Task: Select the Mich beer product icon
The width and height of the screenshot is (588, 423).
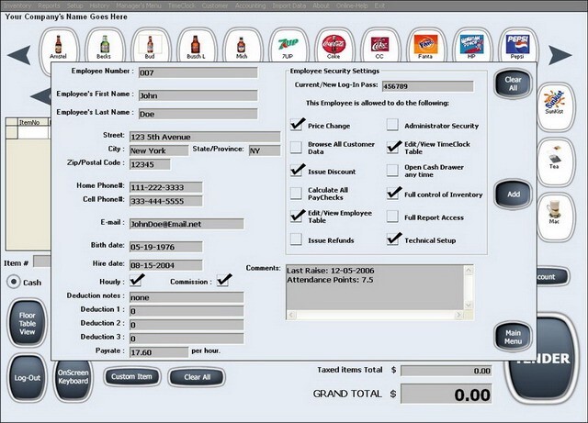Action: pyautogui.click(x=242, y=47)
